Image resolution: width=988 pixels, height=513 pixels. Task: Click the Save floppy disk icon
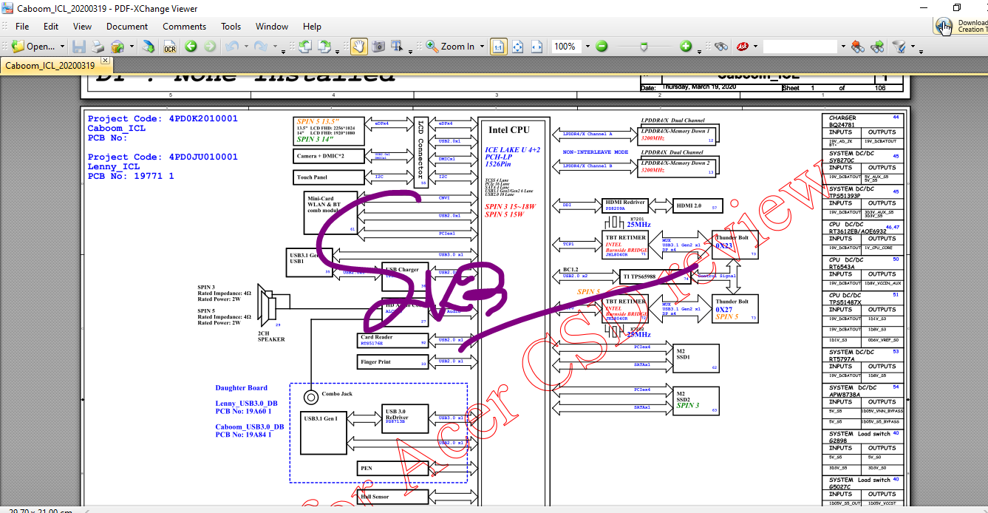tap(79, 47)
